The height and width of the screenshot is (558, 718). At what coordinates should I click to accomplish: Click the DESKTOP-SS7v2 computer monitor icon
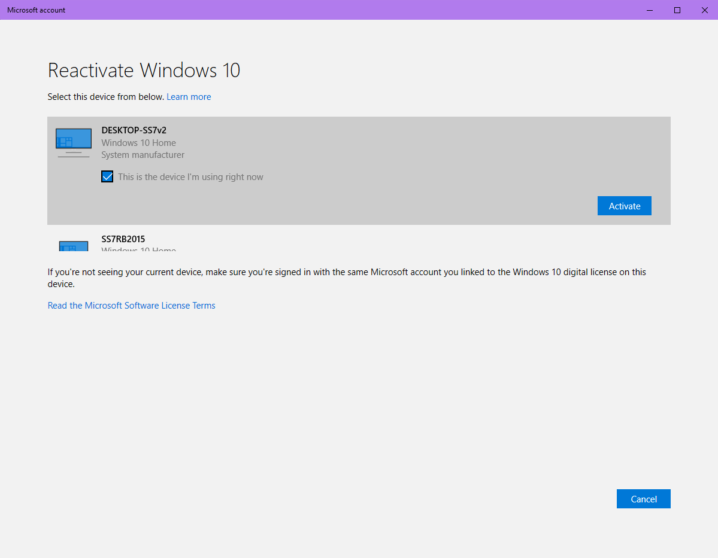click(x=74, y=142)
